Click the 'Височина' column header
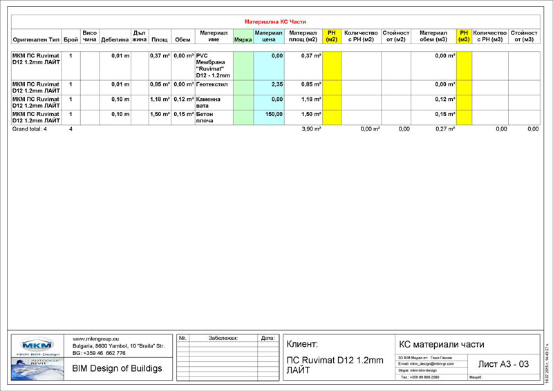This screenshot has width=553, height=391. [90, 36]
